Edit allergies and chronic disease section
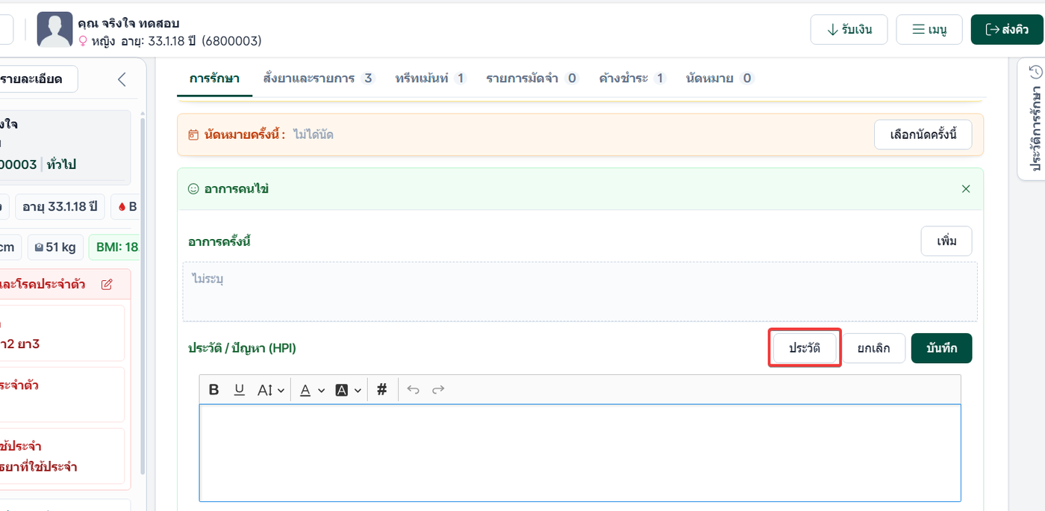This screenshot has height=511, width=1045. pyautogui.click(x=107, y=284)
